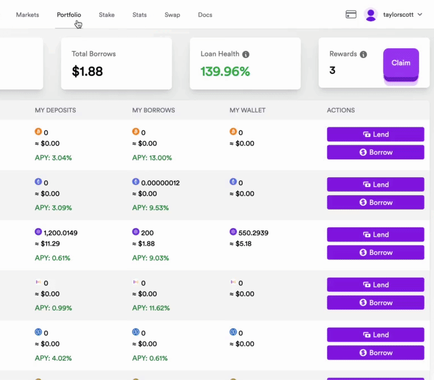
Task: Click the purple token icon beside 550.2939
Action: click(233, 232)
